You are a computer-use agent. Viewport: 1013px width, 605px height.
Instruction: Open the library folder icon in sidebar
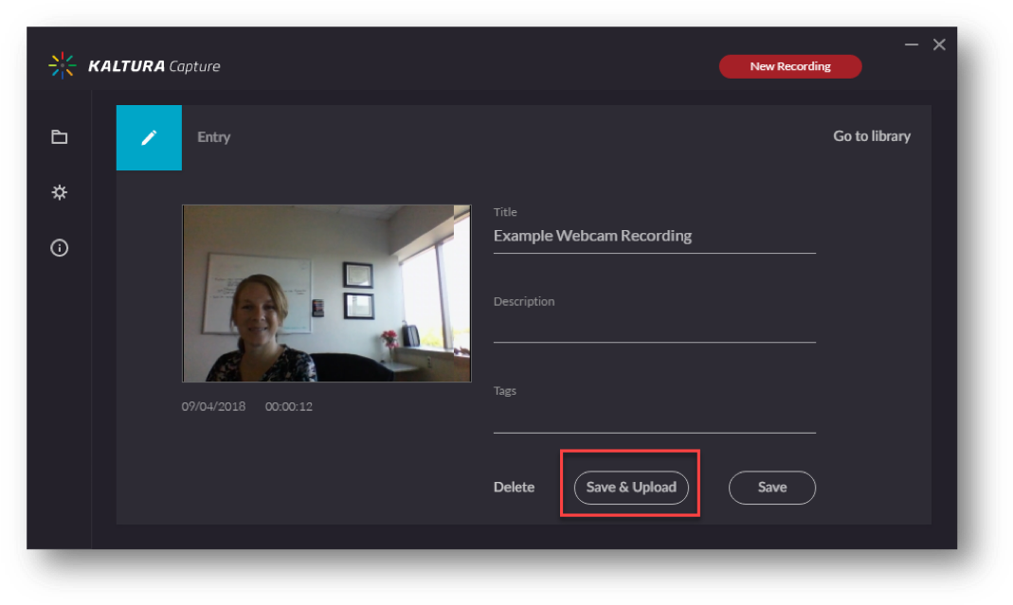click(60, 137)
